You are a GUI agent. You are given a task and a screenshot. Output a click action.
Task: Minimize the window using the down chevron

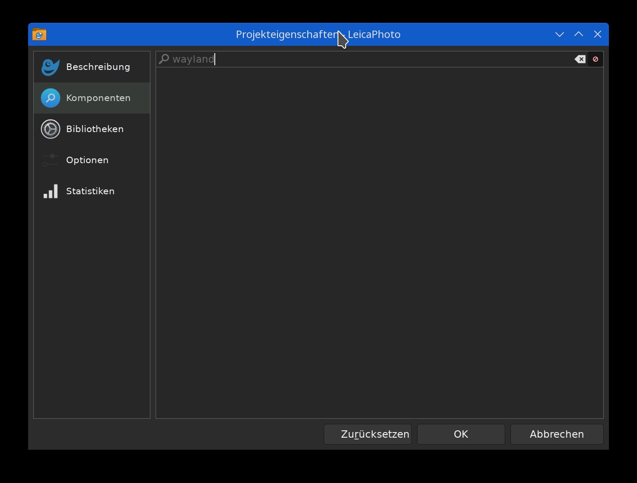point(560,35)
